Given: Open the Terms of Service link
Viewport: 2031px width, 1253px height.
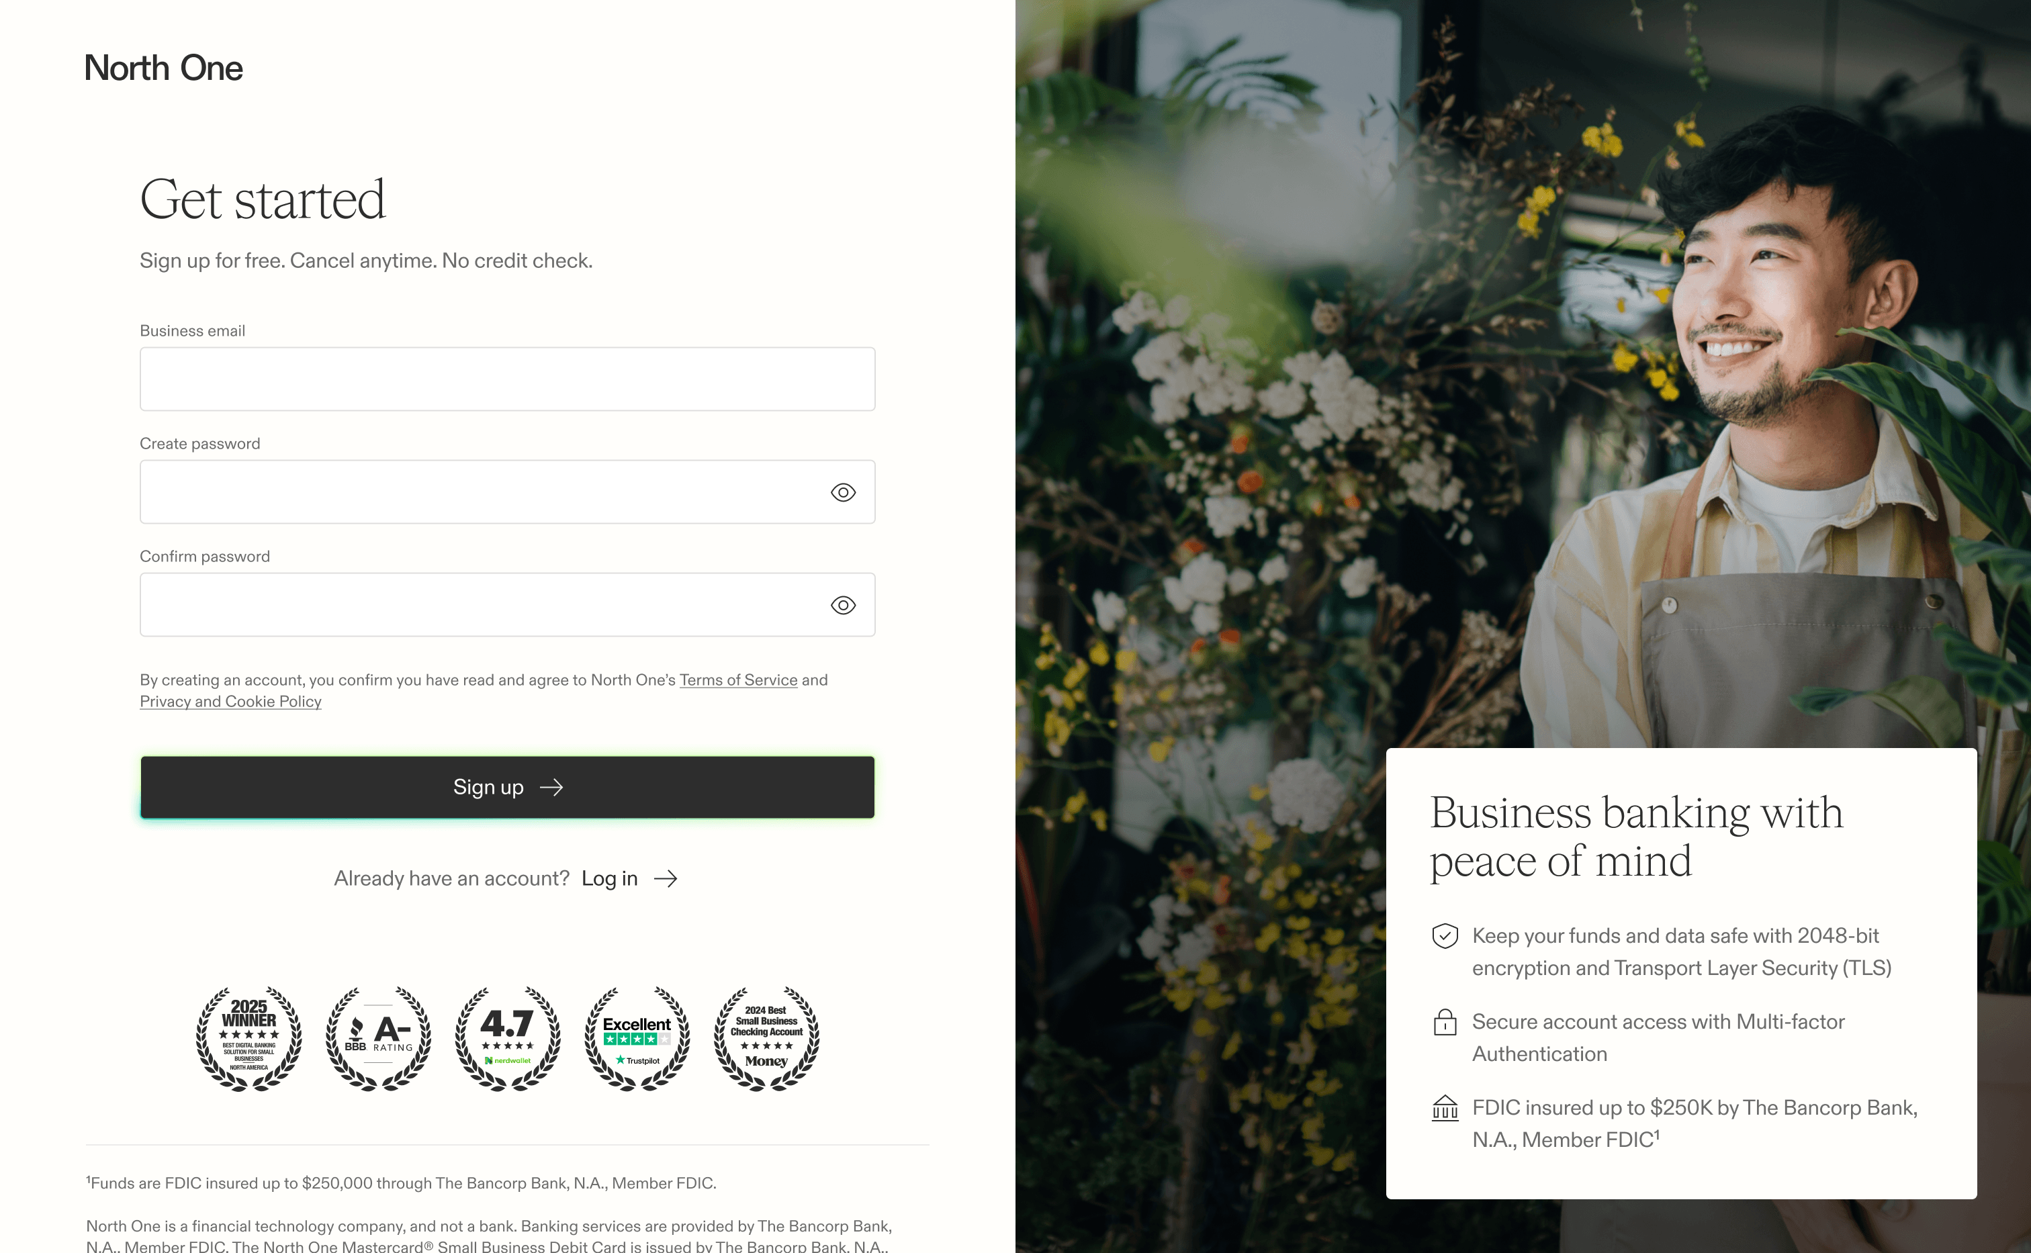Looking at the screenshot, I should pos(738,680).
